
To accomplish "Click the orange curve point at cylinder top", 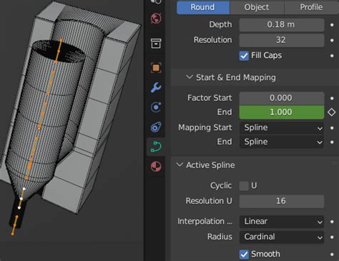I will point(59,51).
